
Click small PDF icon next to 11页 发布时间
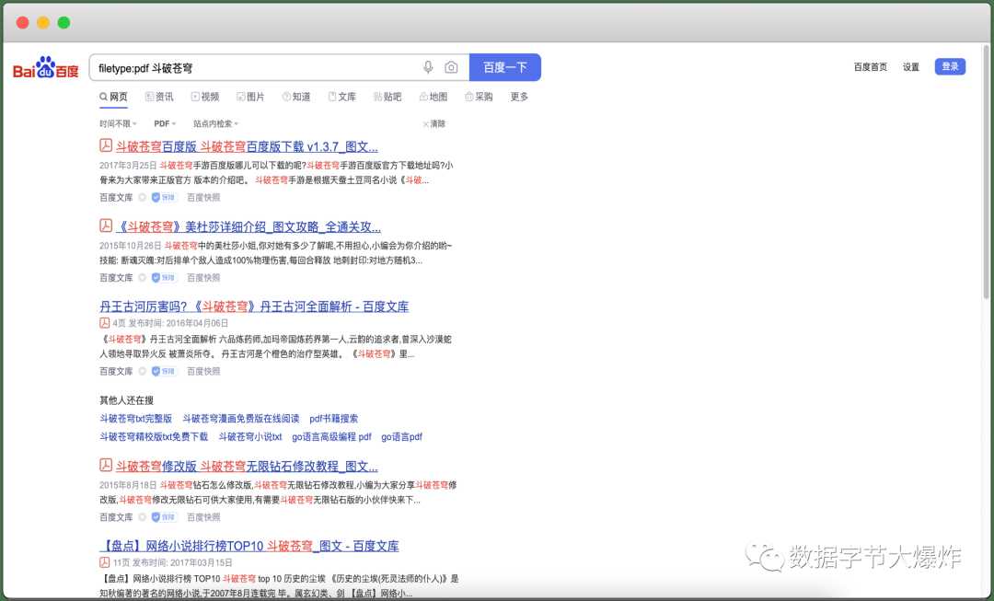105,562
